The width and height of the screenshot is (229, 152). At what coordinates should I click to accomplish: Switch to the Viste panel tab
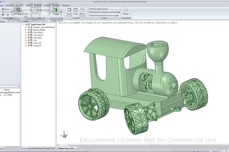(52, 148)
